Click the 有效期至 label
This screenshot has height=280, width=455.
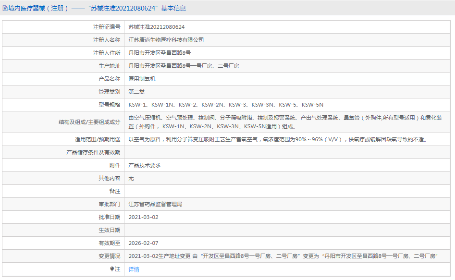pyautogui.click(x=110, y=243)
